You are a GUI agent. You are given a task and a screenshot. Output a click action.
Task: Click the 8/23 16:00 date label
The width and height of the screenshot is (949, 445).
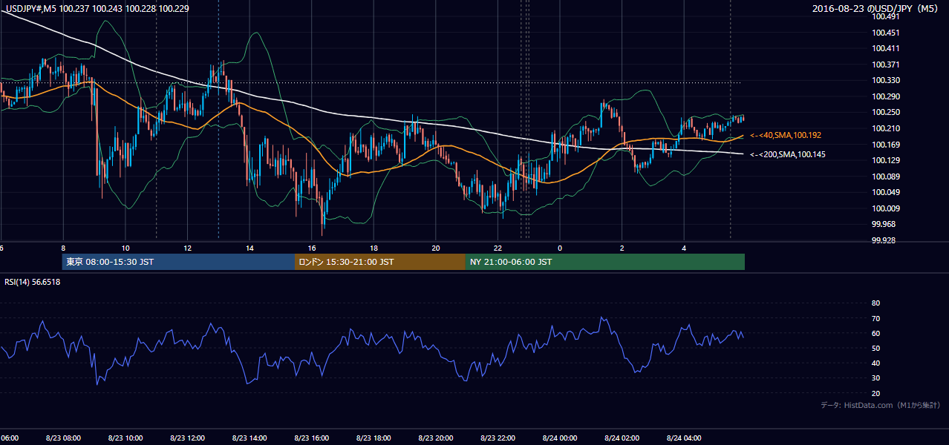[311, 438]
